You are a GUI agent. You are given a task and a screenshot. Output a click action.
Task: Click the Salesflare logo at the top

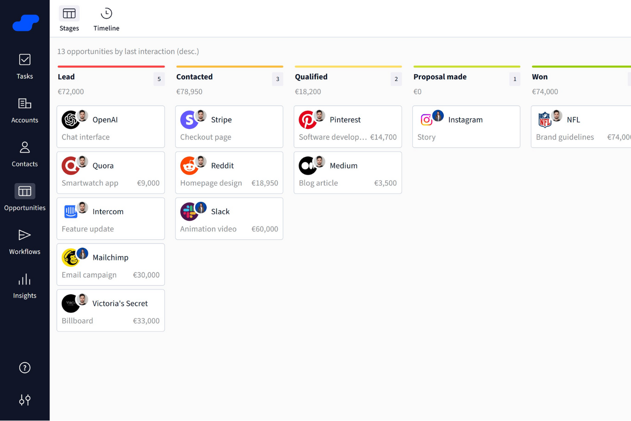[x=25, y=23]
